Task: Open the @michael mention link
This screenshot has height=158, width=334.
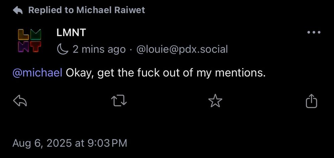Action: [x=37, y=73]
